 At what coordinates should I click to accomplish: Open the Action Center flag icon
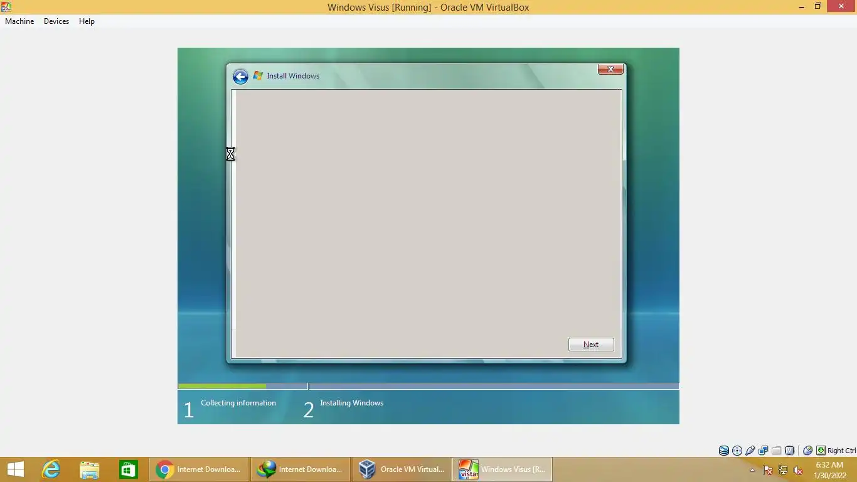coord(767,470)
